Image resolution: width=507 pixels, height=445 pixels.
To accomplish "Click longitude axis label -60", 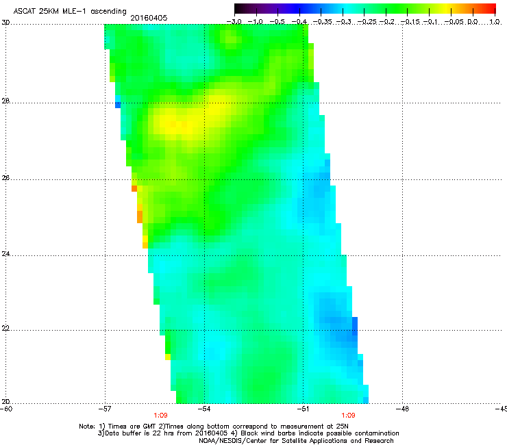I will tap(6, 409).
